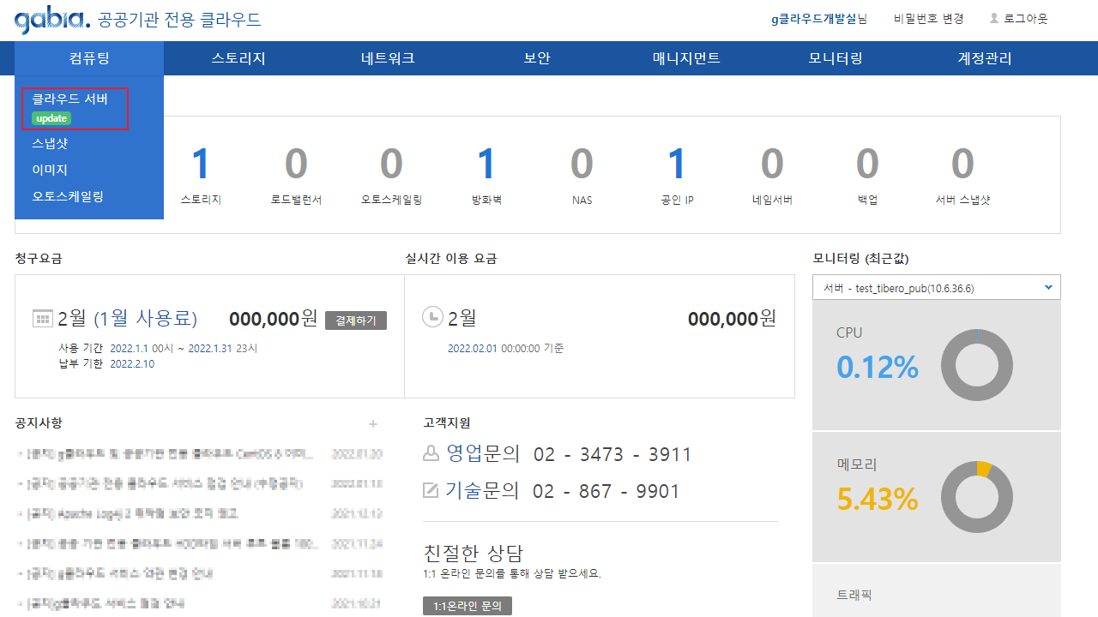Open the monitoring server selection dropdown
The width and height of the screenshot is (1098, 617).
936,288
